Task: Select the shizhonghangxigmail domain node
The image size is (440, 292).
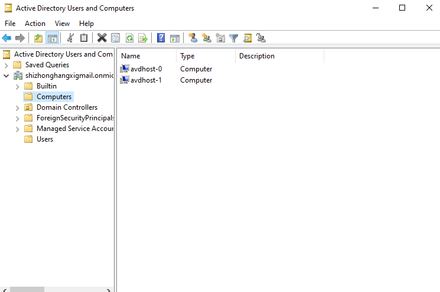Action: (69, 76)
